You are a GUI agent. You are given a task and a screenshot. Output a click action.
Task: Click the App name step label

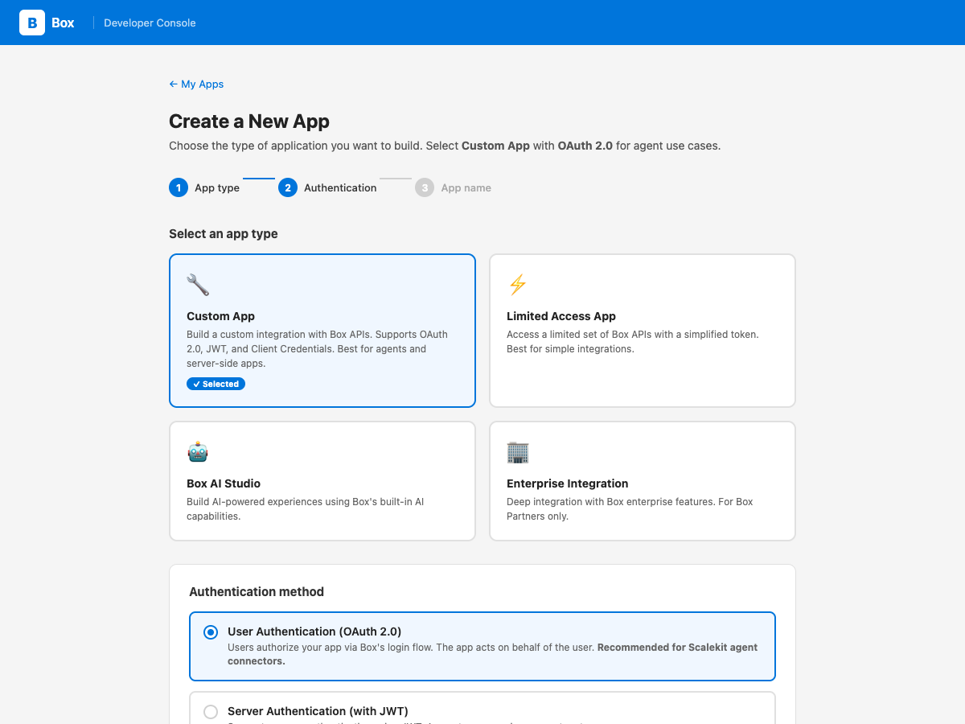(x=466, y=188)
